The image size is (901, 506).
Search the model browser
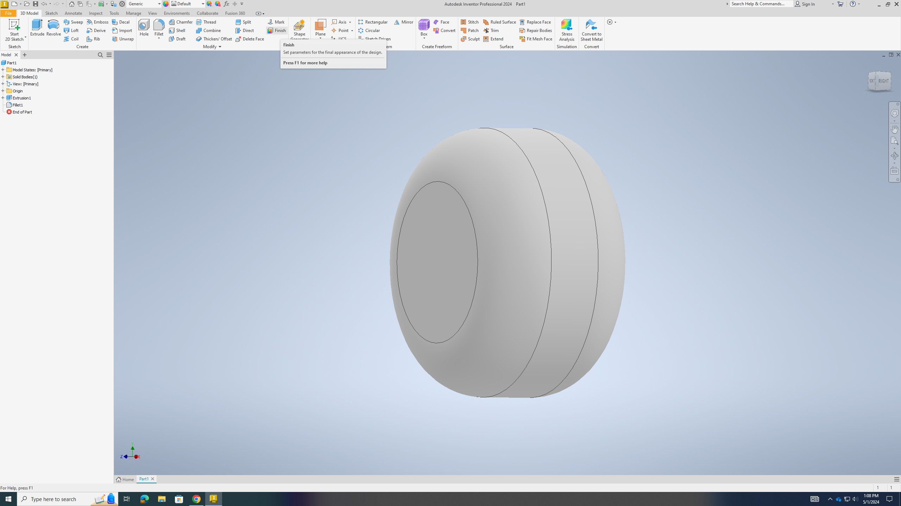(100, 55)
